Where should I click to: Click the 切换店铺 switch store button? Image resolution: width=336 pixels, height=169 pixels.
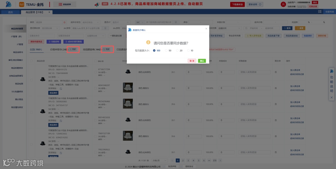click(313, 7)
